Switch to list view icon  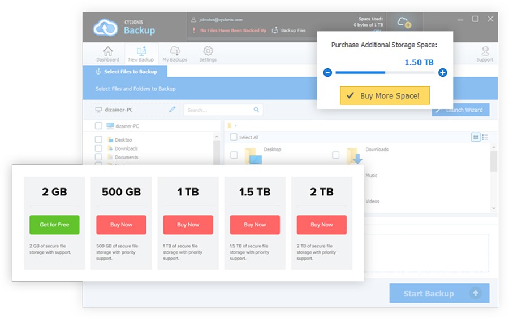pos(485,137)
